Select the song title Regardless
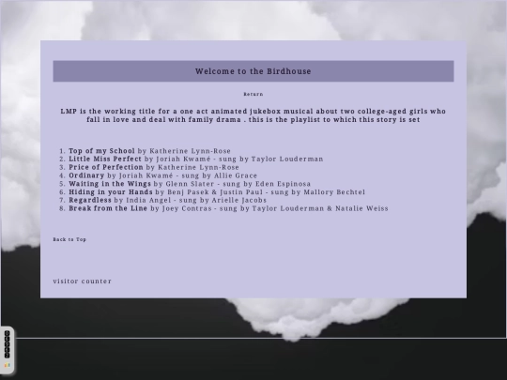 pos(90,200)
